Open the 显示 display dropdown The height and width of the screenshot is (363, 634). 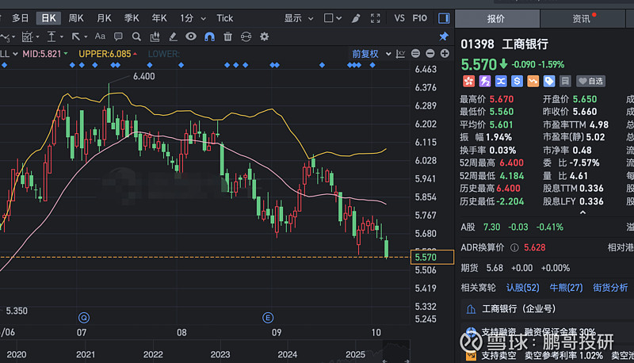(297, 17)
